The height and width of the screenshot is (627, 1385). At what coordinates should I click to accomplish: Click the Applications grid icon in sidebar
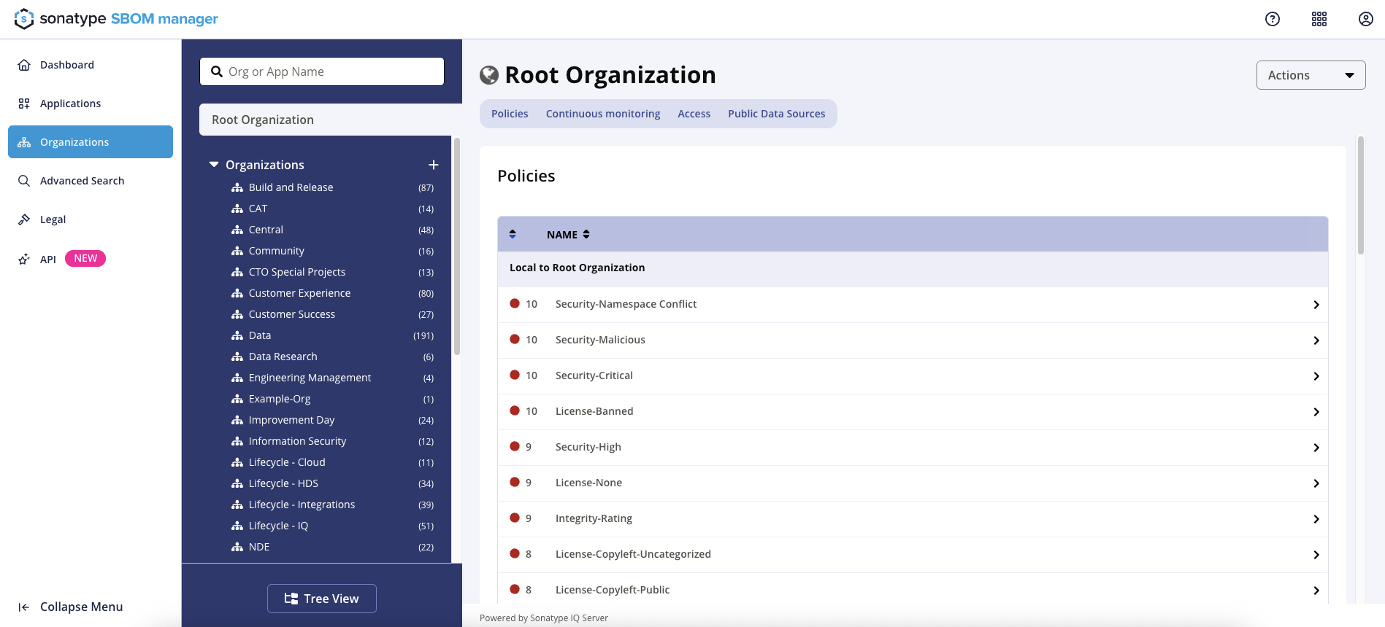coord(24,104)
